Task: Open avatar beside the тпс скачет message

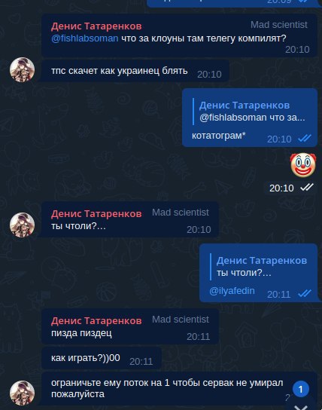Action: 22,69
